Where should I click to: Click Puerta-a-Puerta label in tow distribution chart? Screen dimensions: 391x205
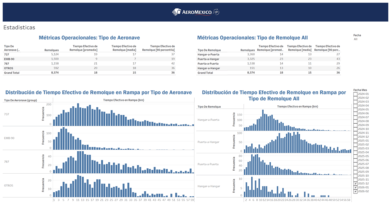(208, 164)
